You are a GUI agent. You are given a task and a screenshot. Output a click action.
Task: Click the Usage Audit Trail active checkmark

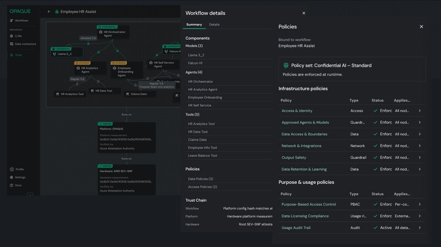tap(375, 228)
